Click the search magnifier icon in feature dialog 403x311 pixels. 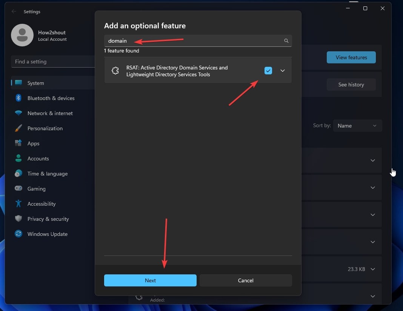point(286,41)
